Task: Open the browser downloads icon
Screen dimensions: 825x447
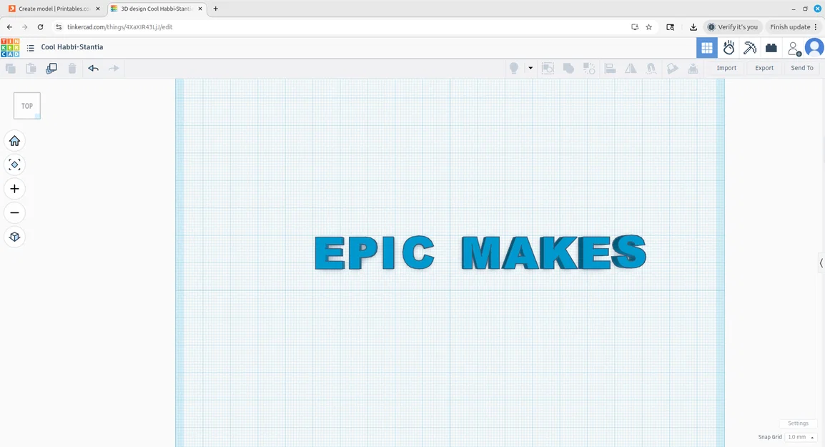Action: tap(693, 27)
